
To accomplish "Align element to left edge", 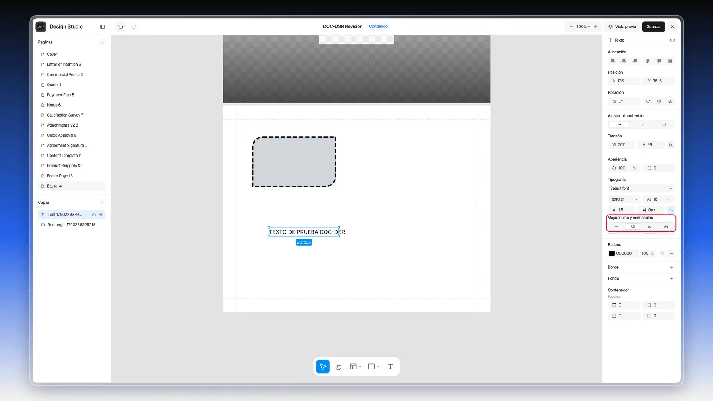I will click(x=613, y=61).
